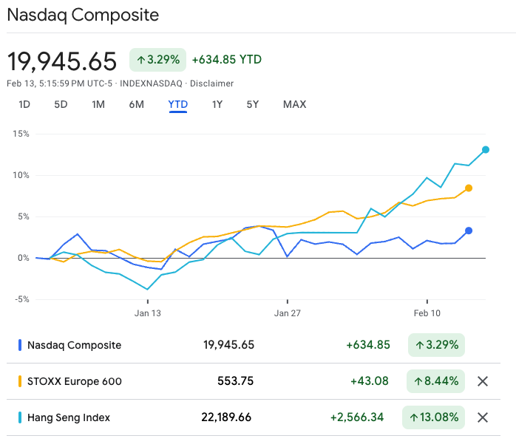Open the STOXX Europe 600 row
Viewport: 516px width, 447px height.
[x=75, y=381]
